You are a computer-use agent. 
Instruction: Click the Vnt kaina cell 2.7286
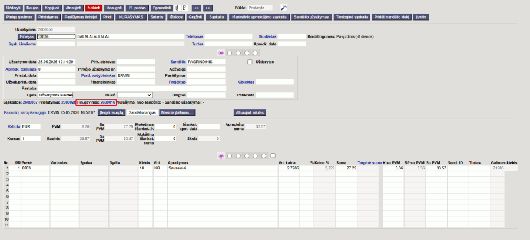[289, 168]
